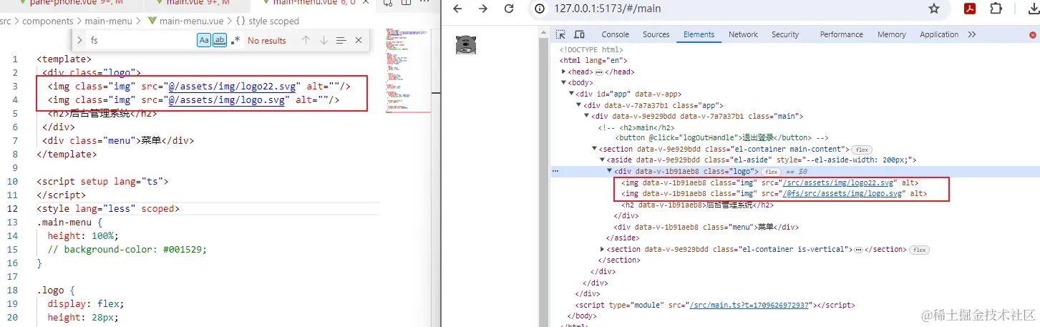The image size is (1040, 327).
Task: Toggle the DevTools device toolbar
Action: coord(579,34)
